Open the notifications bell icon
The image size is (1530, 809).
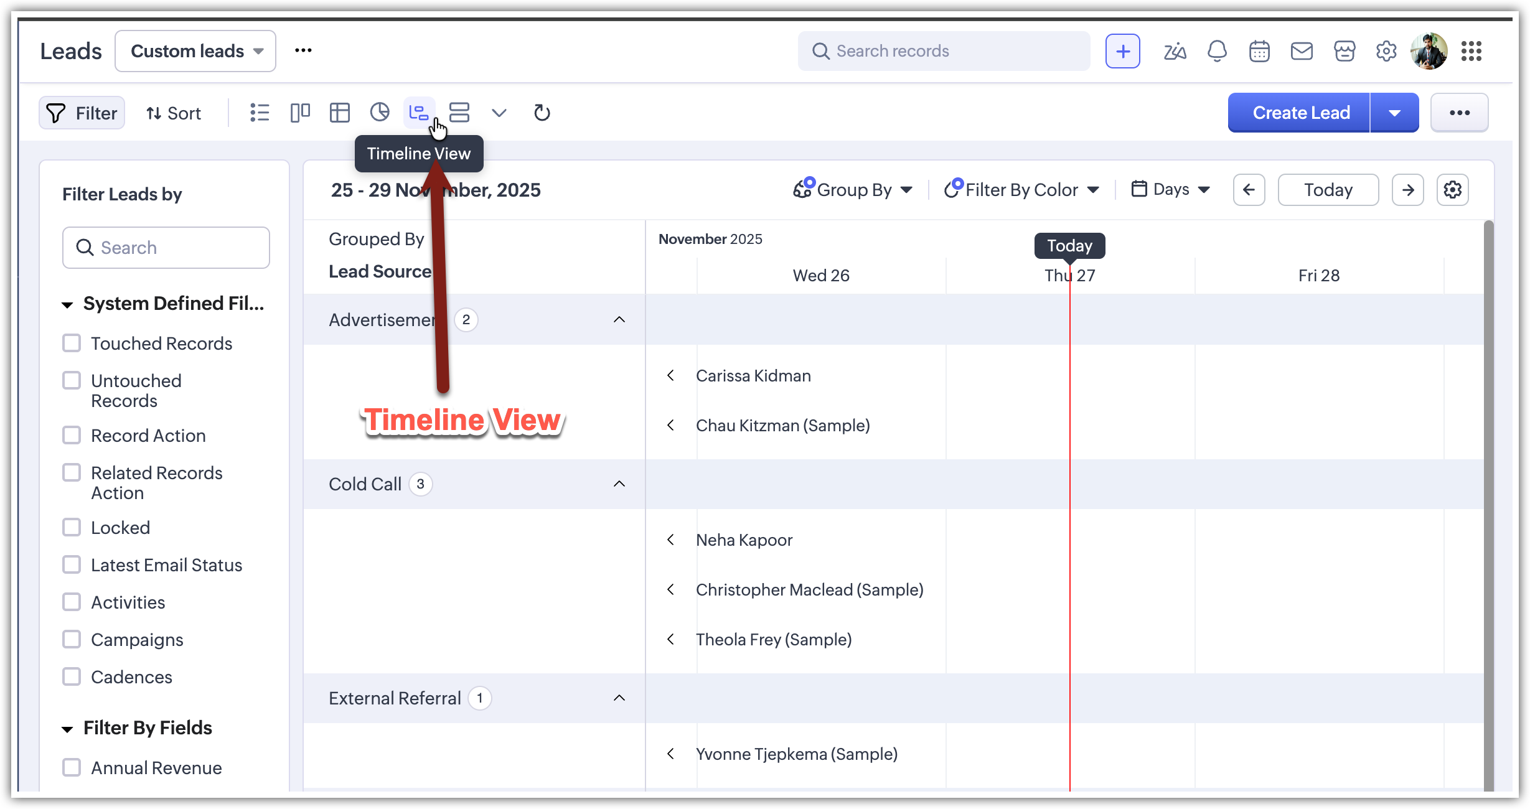pos(1217,51)
